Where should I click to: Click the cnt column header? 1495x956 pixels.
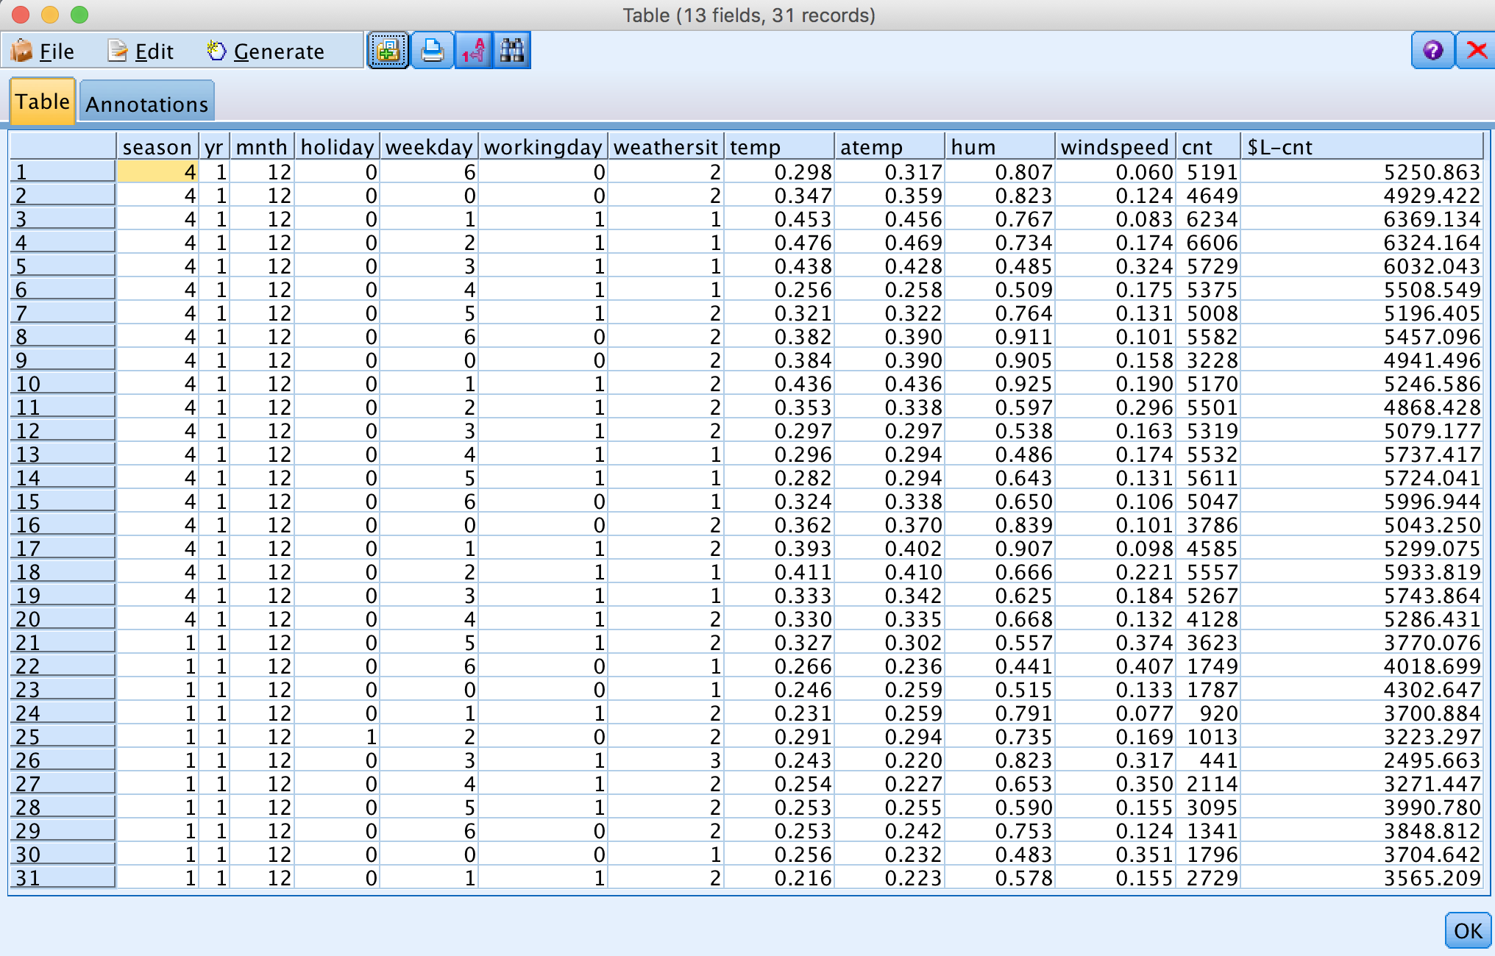click(1208, 147)
